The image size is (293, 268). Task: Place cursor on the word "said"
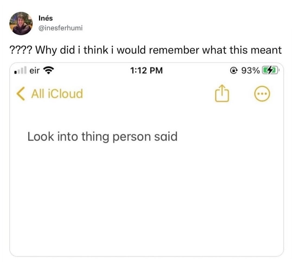click(165, 137)
